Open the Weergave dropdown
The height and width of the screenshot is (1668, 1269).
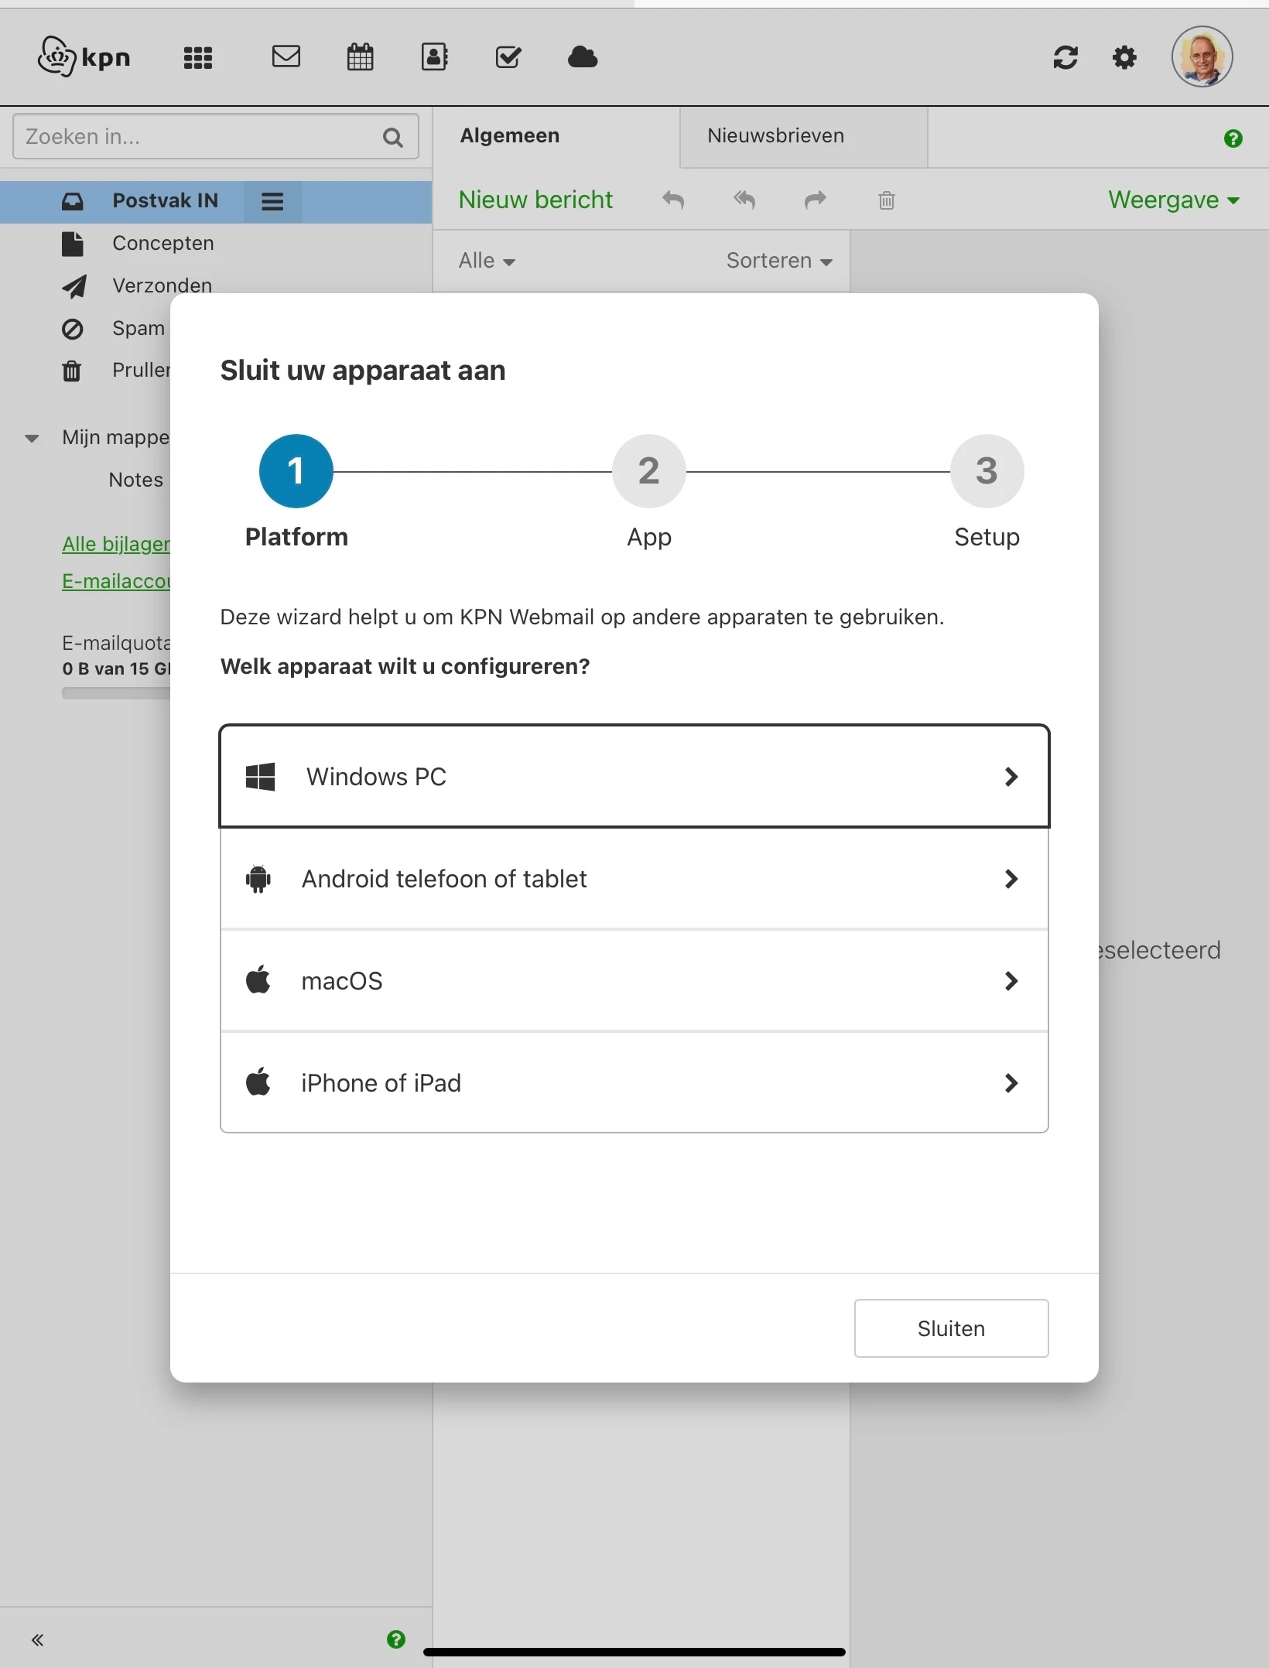pos(1173,200)
